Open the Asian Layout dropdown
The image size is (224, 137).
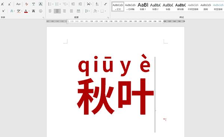(x=89, y=4)
